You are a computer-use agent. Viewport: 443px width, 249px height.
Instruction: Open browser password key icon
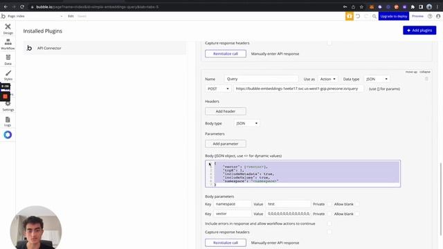pyautogui.click(x=345, y=7)
